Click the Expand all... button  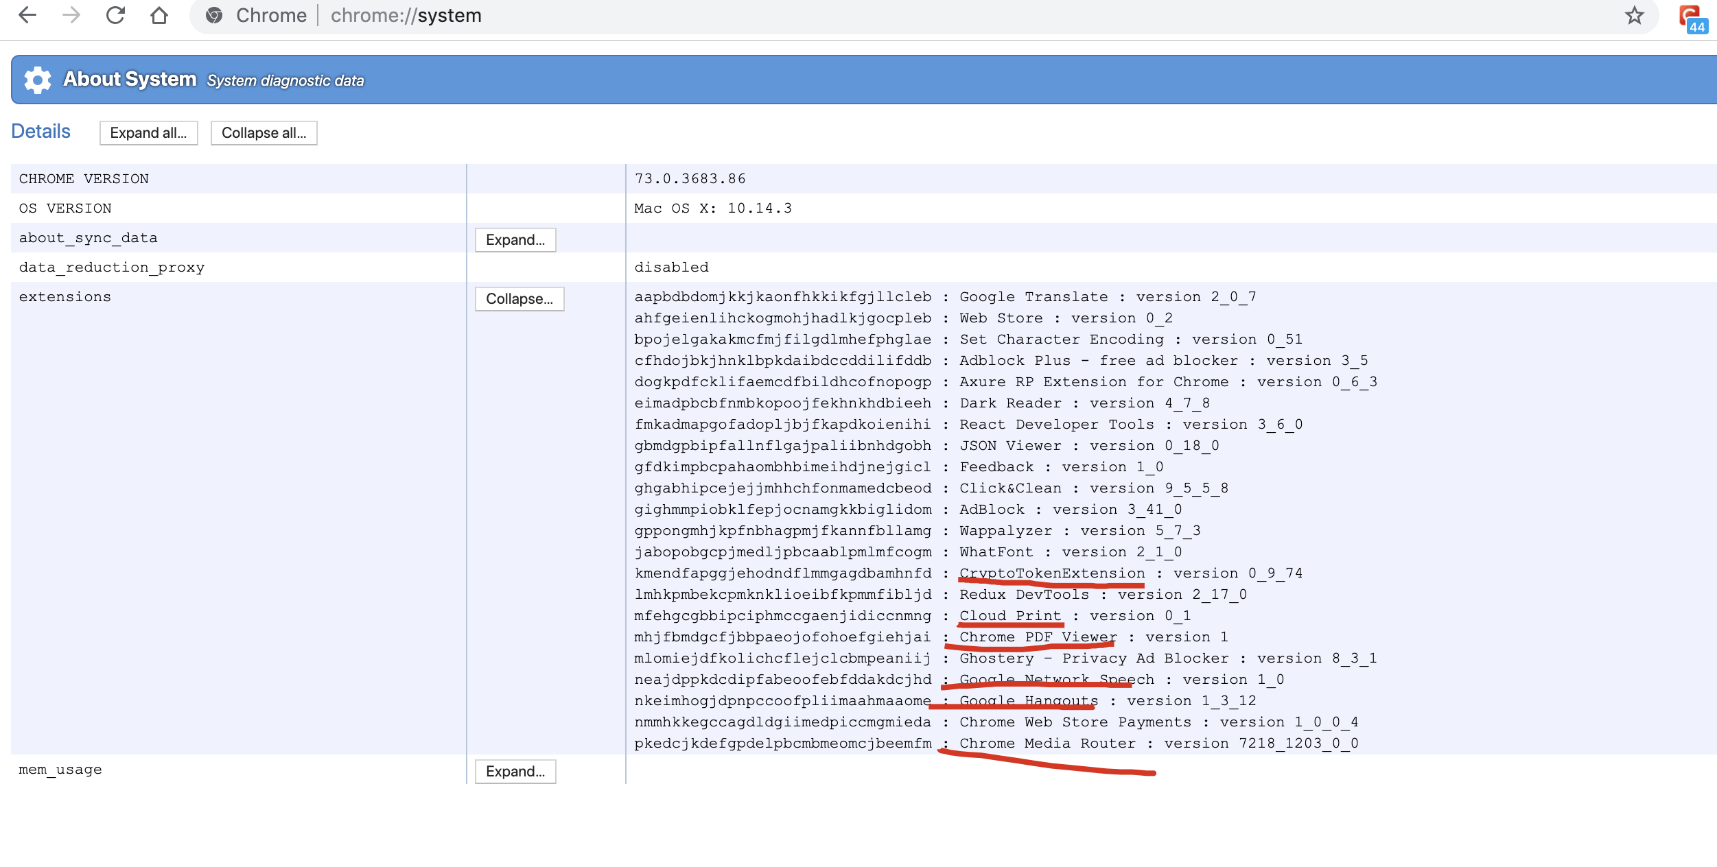(x=148, y=133)
